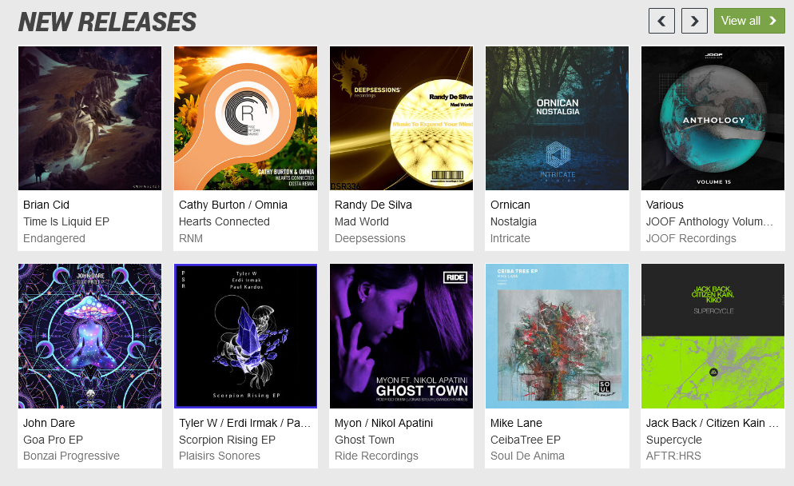The height and width of the screenshot is (486, 794).
Task: Visit Mike Lane artist link
Action: tap(516, 423)
